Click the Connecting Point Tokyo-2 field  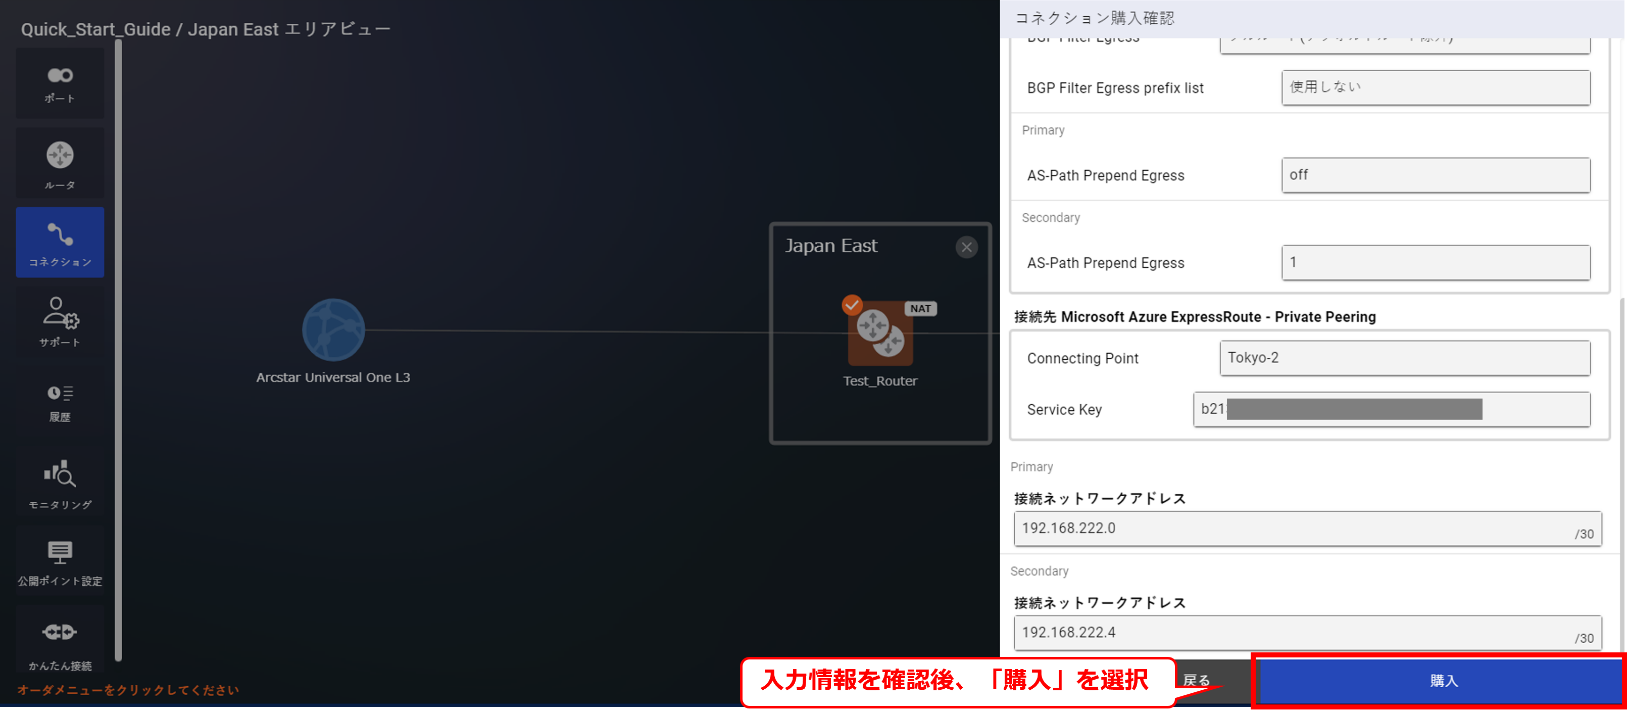(x=1404, y=358)
